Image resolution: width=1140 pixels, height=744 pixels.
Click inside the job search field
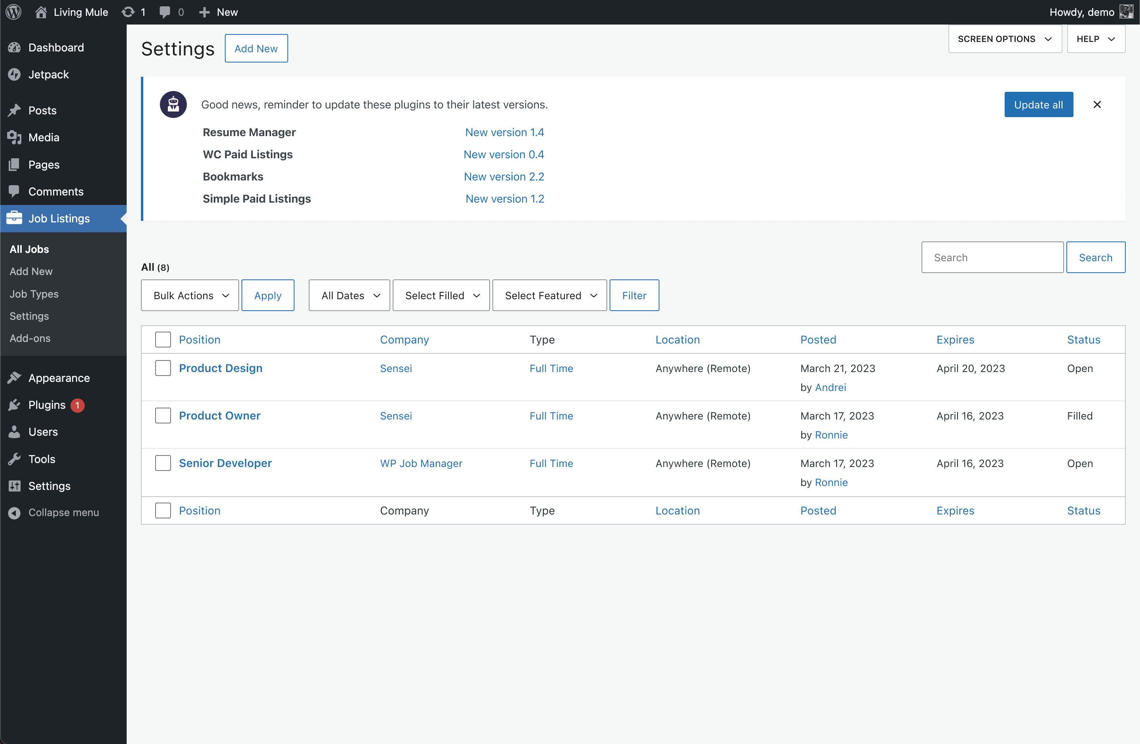(992, 257)
